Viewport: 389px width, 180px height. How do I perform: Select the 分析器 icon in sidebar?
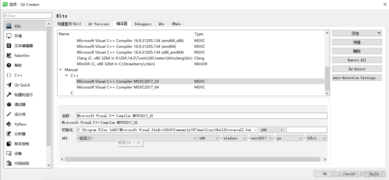pyautogui.click(x=9, y=134)
